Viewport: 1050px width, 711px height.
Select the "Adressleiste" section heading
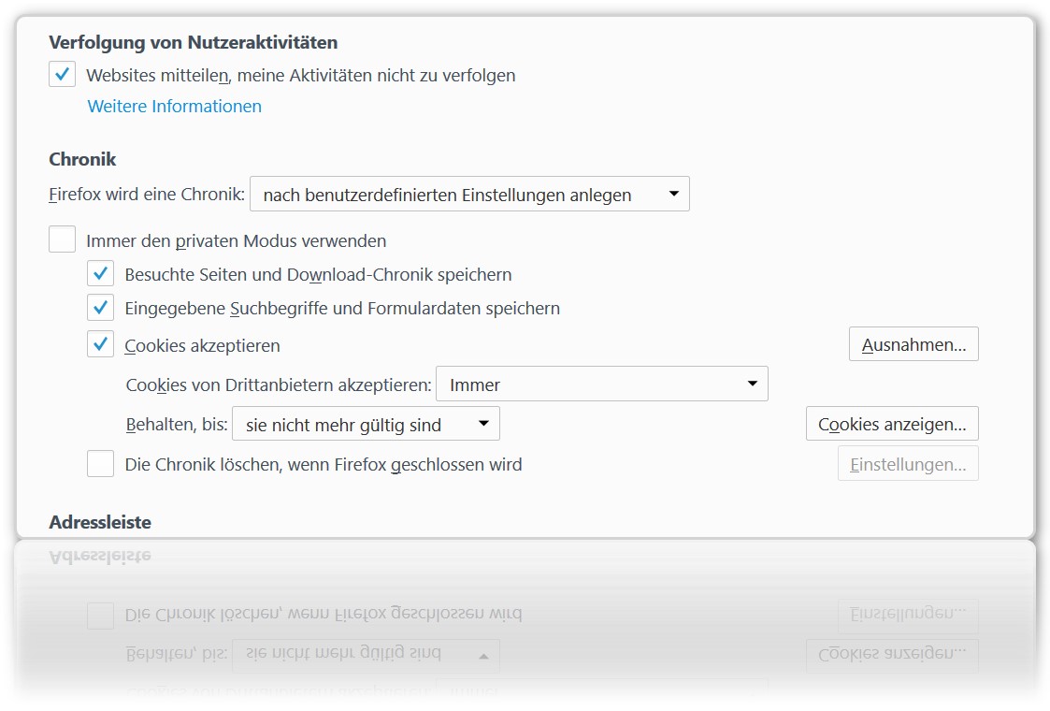click(100, 522)
